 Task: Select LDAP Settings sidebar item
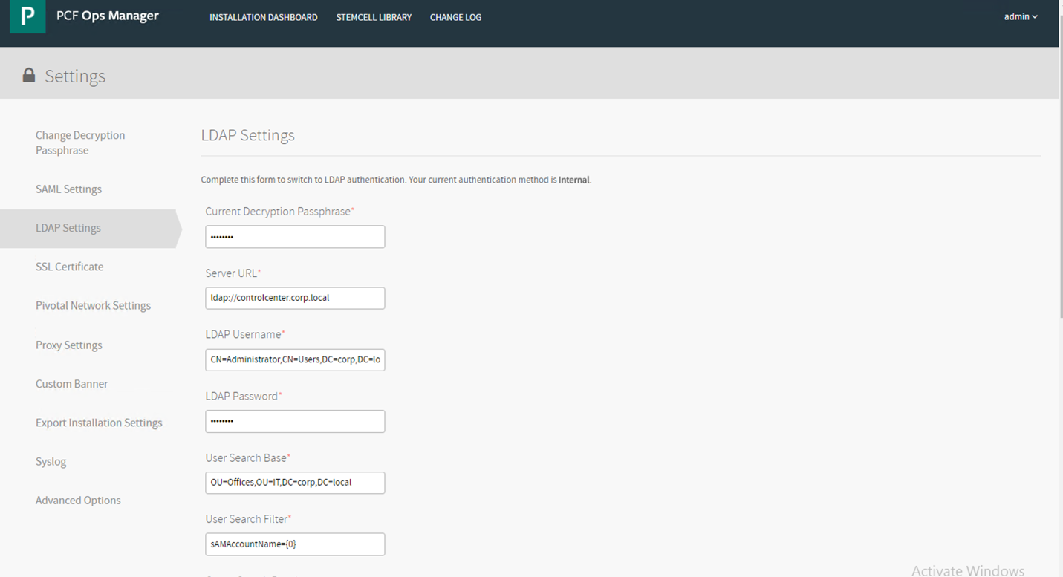[90, 228]
